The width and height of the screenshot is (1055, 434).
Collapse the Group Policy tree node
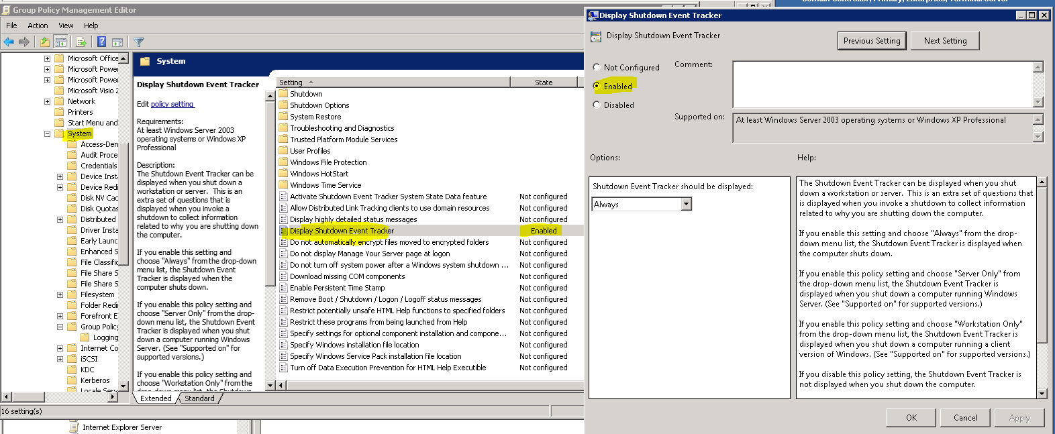(x=60, y=327)
